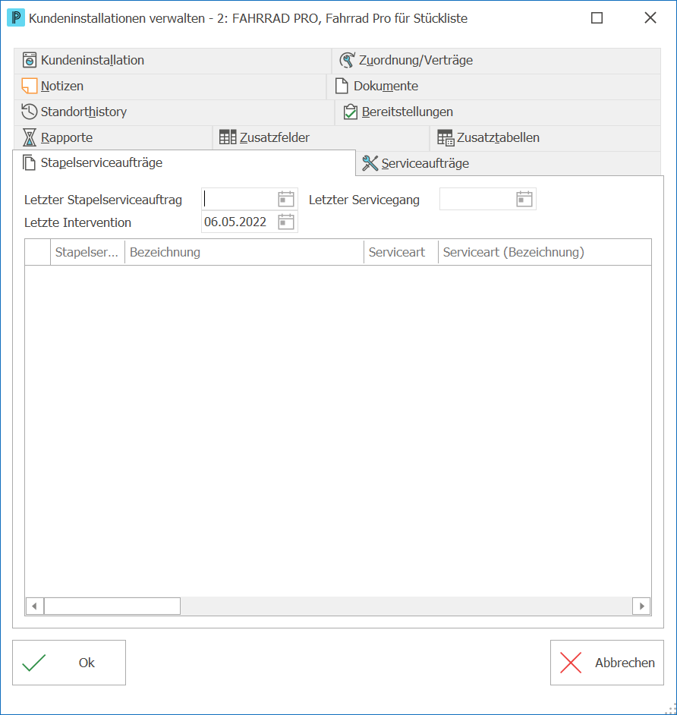Click the Stapelserviceaufträge document icon
Viewport: 677px width, 715px height.
click(x=29, y=162)
